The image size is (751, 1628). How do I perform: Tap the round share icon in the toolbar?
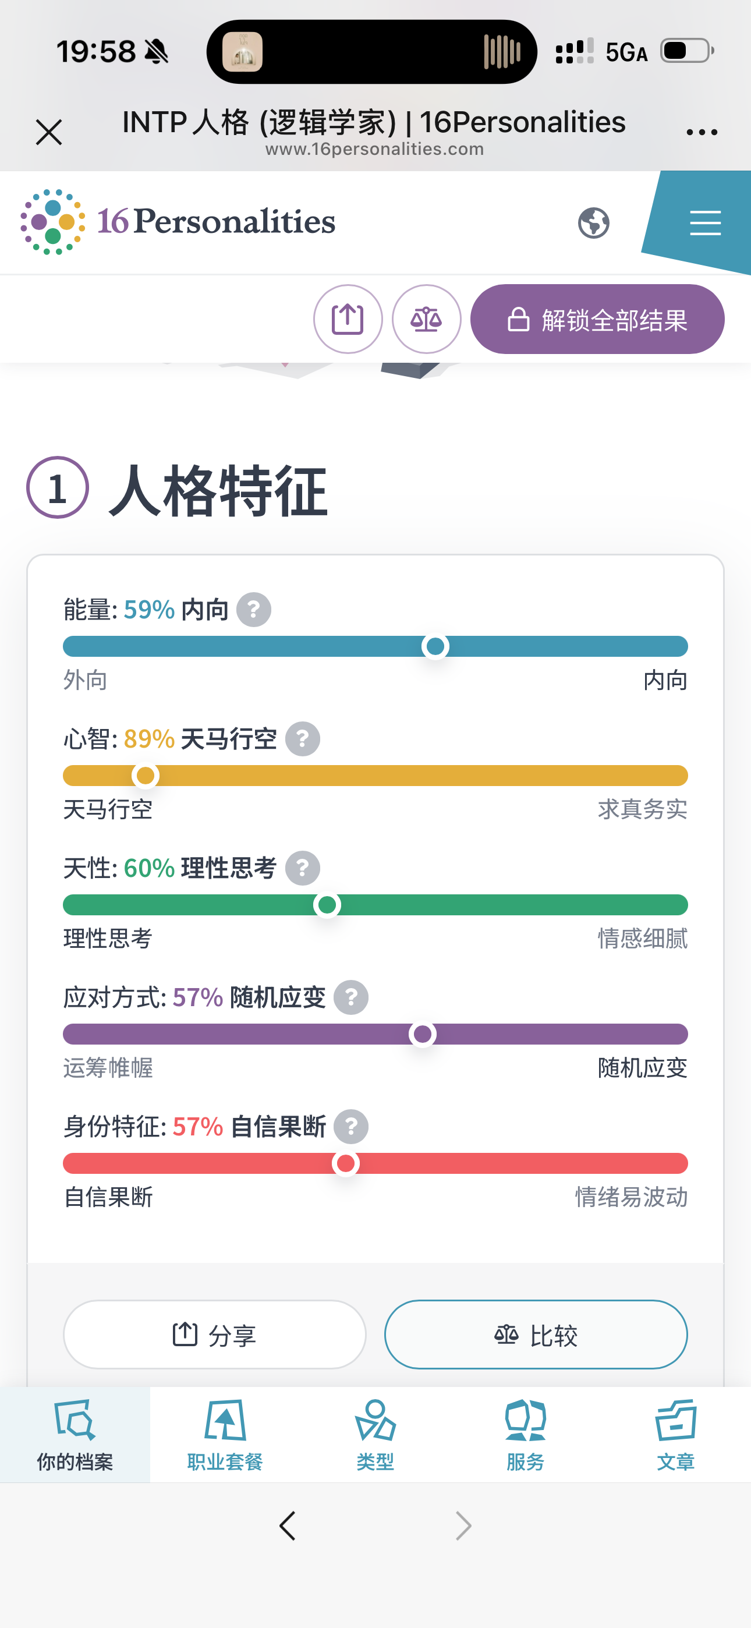(x=348, y=319)
